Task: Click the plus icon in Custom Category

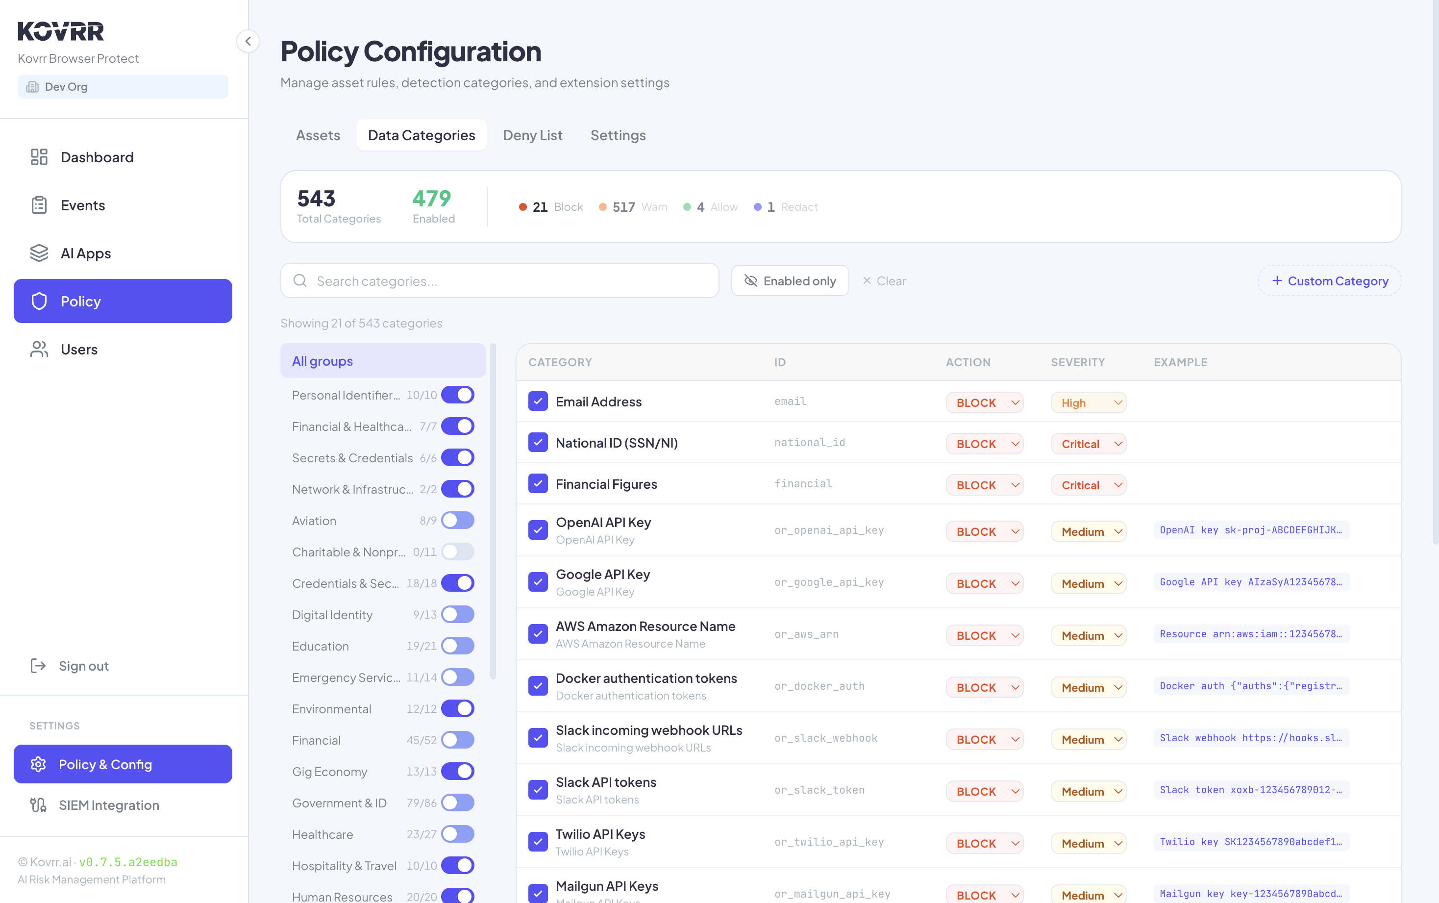Action: [1277, 281]
